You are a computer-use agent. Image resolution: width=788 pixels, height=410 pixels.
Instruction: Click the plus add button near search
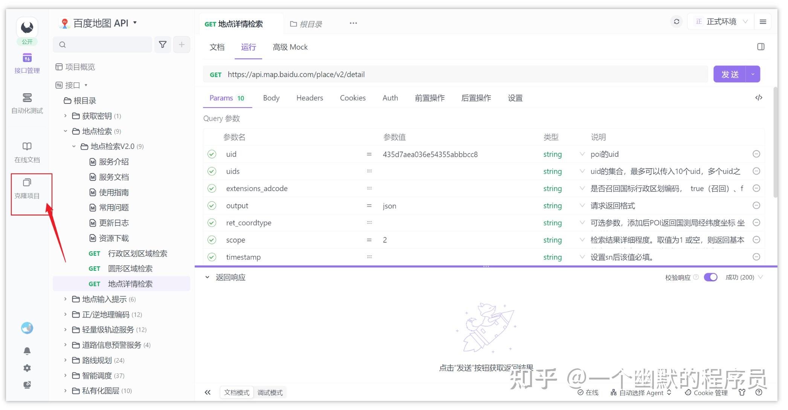(x=182, y=45)
